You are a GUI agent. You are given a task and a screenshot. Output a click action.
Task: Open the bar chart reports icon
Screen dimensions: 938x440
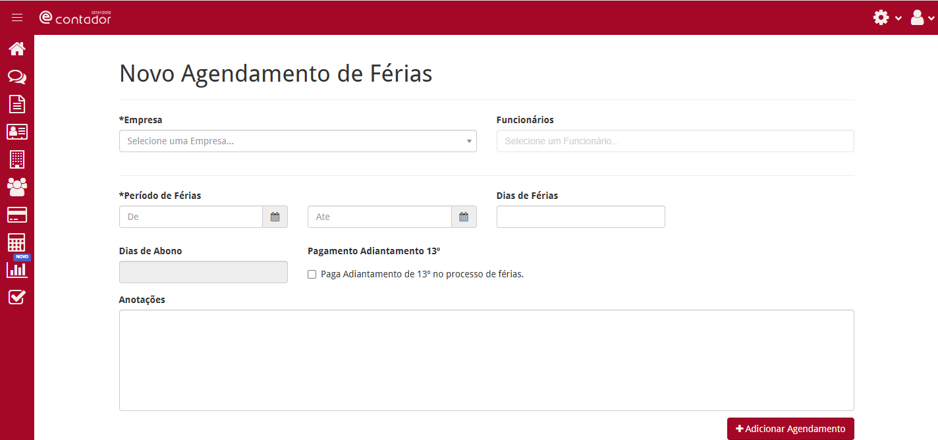[17, 269]
